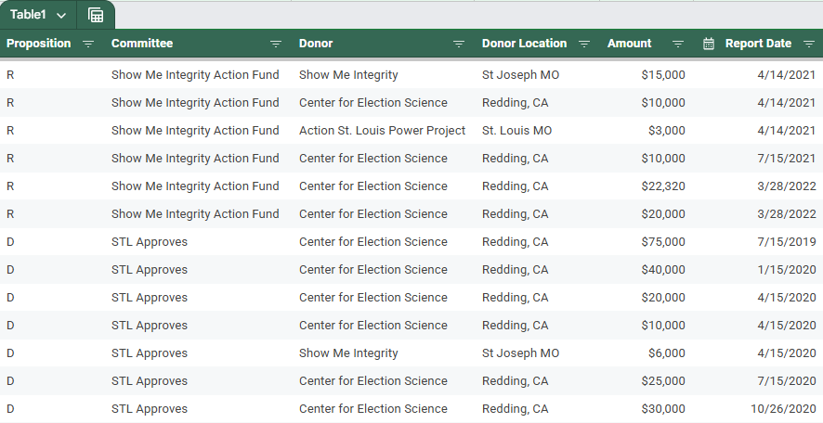
Task: Select STL Approves in the $30,000 row
Action: point(149,409)
